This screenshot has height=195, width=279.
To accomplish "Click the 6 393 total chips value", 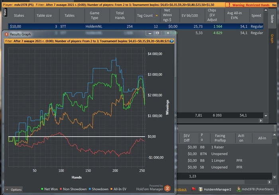I will (217, 115).
